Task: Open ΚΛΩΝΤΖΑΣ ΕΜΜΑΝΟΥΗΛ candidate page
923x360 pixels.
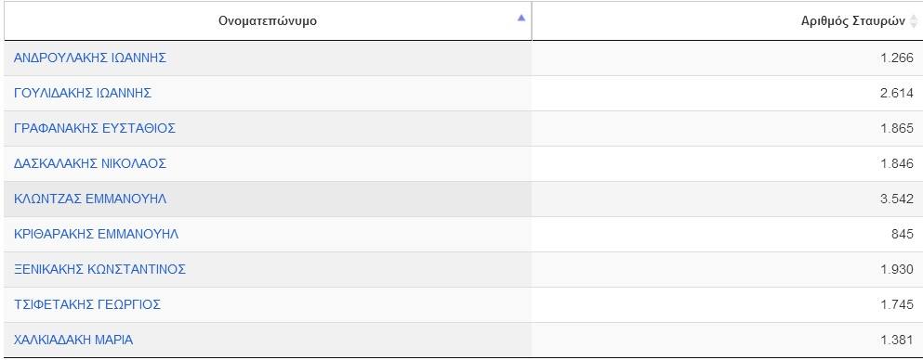Action: click(x=90, y=199)
